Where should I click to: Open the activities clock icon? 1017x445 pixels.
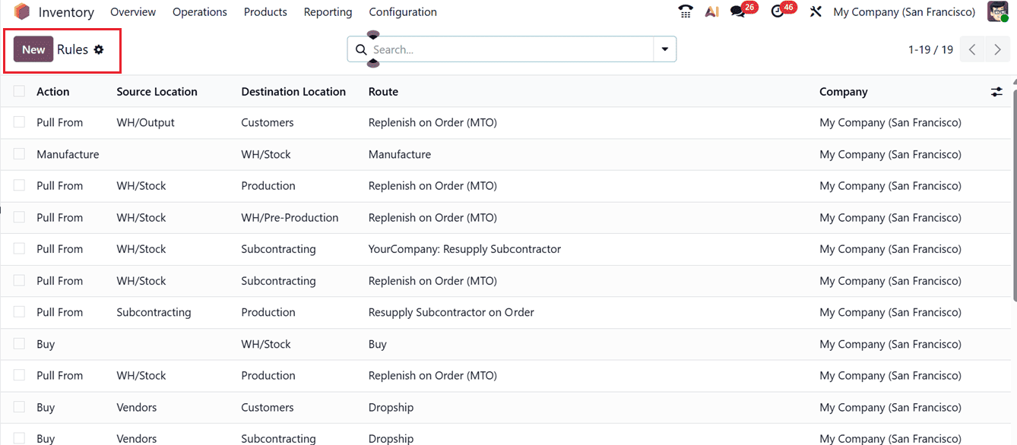[777, 12]
